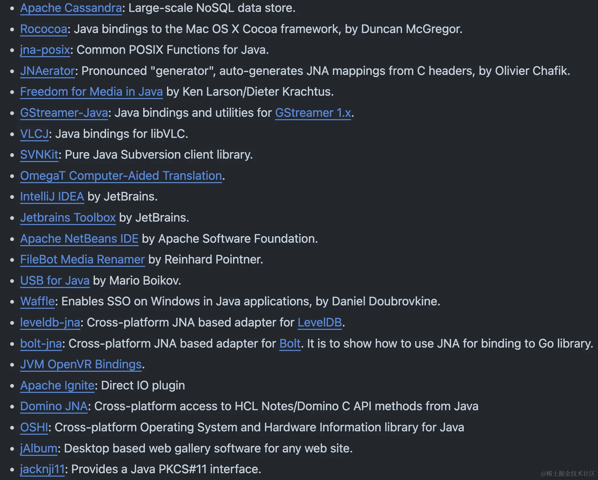
Task: Visit the Apache Ignite link
Action: [x=57, y=385]
